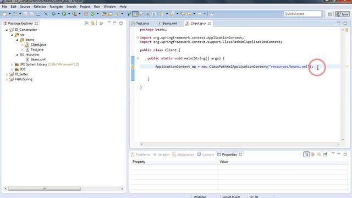Switch to the Test.java editor tab

pos(140,23)
